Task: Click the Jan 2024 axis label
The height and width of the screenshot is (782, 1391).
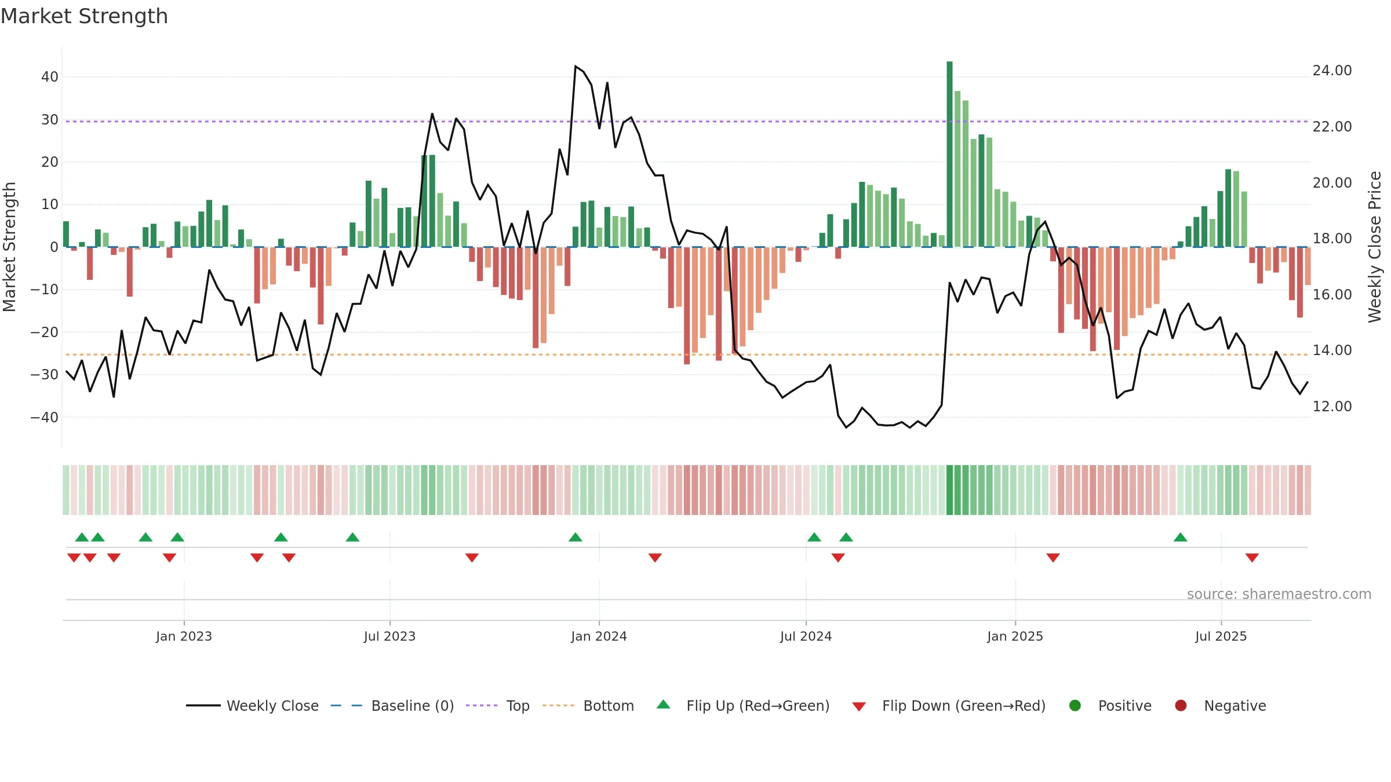Action: 599,636
